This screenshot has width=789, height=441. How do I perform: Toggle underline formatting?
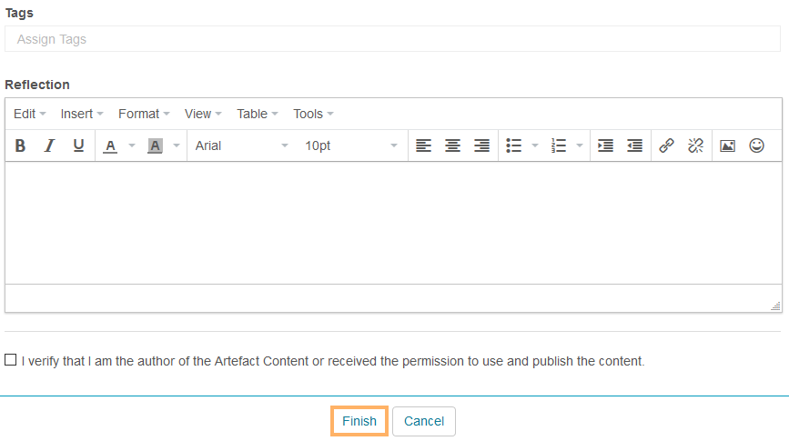coord(78,145)
